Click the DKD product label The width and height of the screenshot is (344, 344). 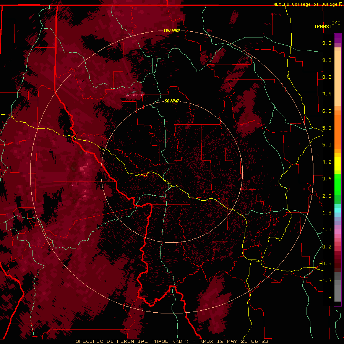(x=336, y=23)
